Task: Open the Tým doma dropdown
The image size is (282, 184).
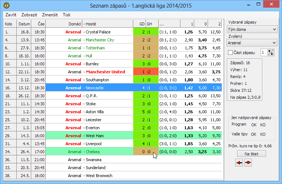Action: pos(252,29)
